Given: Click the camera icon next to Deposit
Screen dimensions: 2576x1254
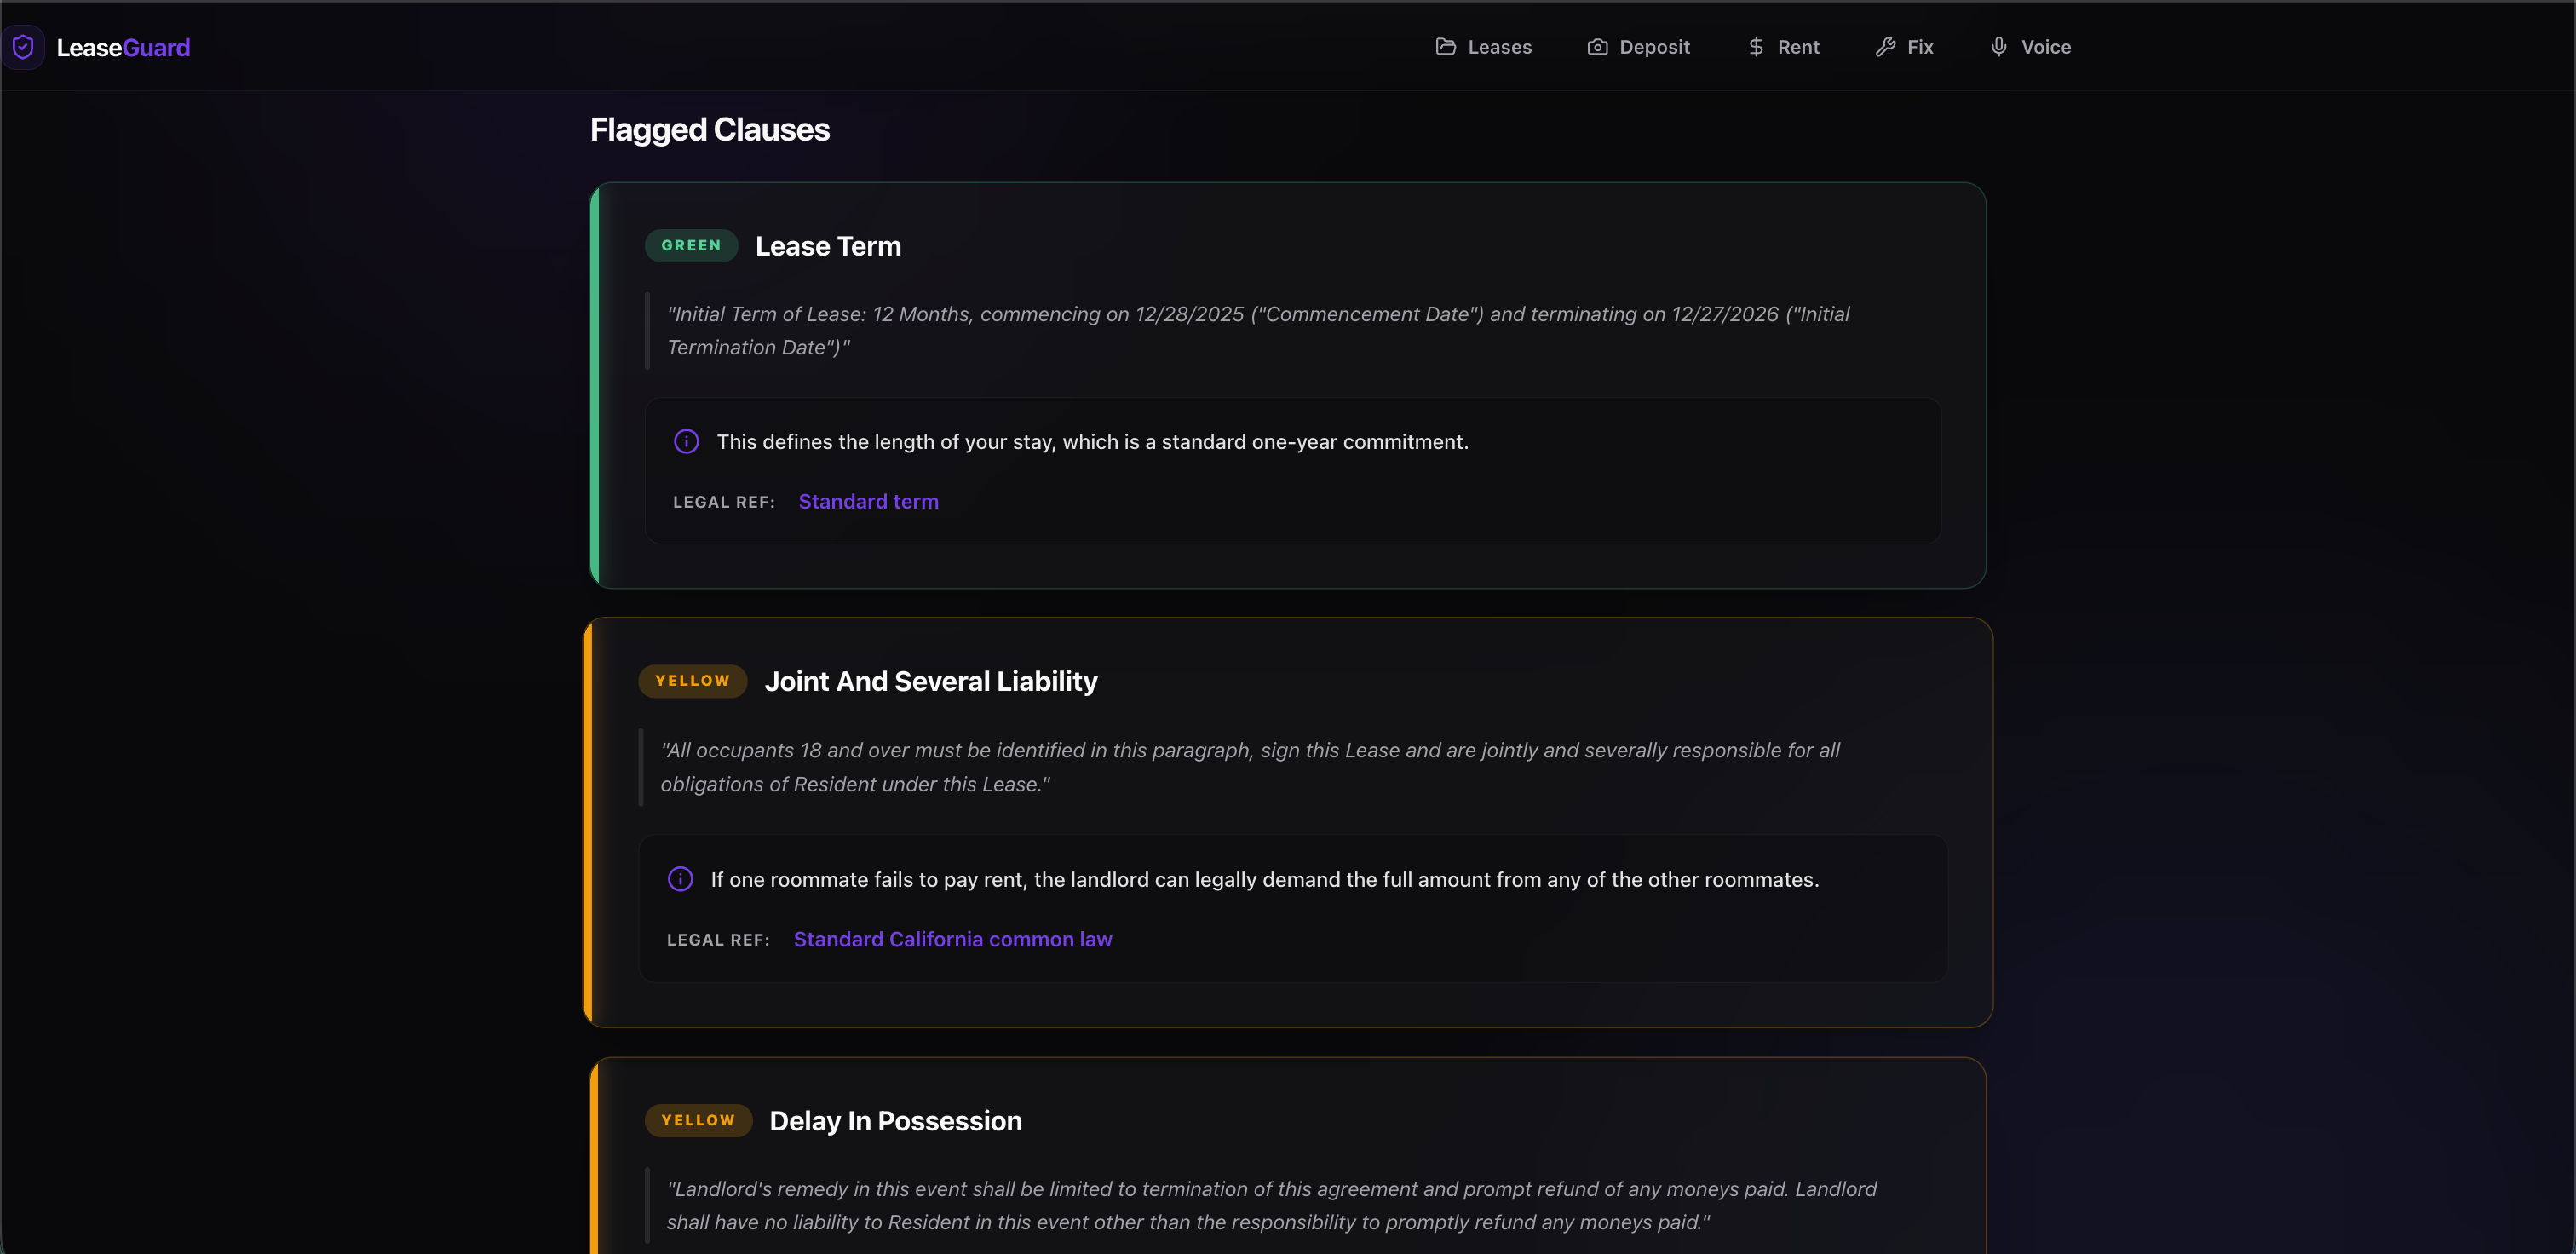Looking at the screenshot, I should tap(1597, 47).
